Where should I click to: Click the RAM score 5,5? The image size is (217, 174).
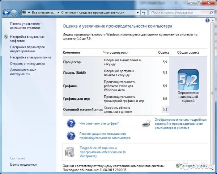(165, 73)
